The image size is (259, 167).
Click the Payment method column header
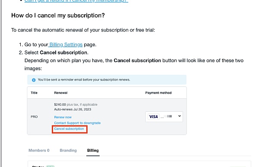tap(158, 93)
